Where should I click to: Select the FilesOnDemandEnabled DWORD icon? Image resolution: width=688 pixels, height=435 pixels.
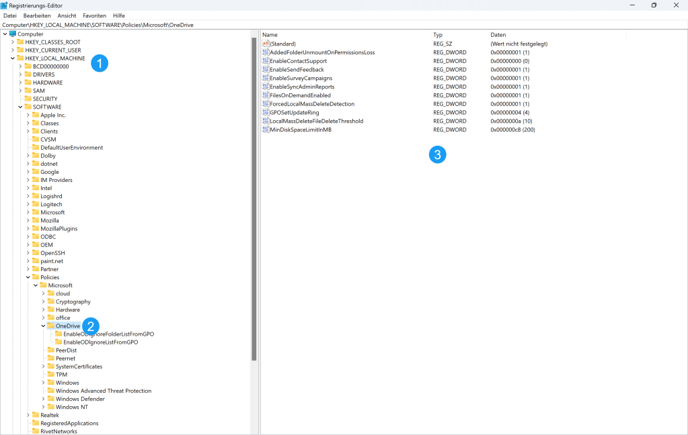pos(266,95)
